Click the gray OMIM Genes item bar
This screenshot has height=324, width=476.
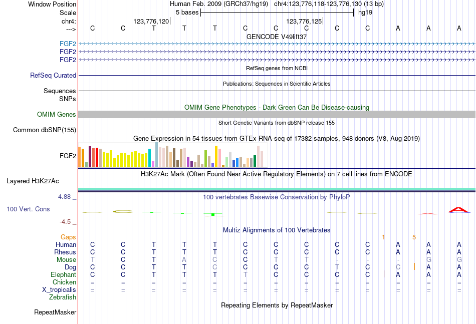(x=277, y=114)
